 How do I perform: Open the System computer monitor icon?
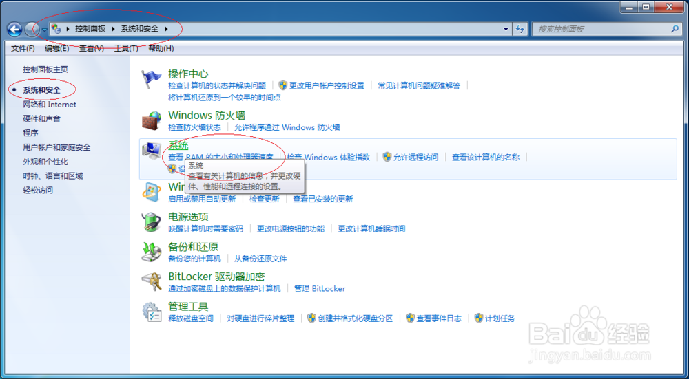point(151,151)
